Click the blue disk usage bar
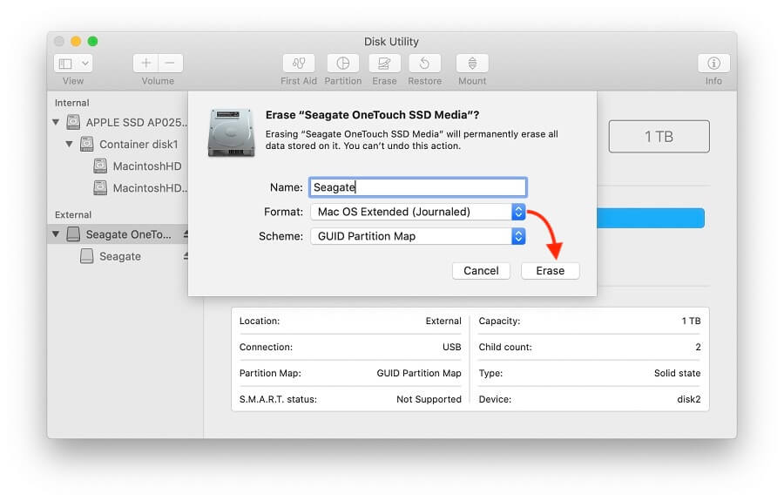Viewport: 784px width, 501px height. (651, 218)
